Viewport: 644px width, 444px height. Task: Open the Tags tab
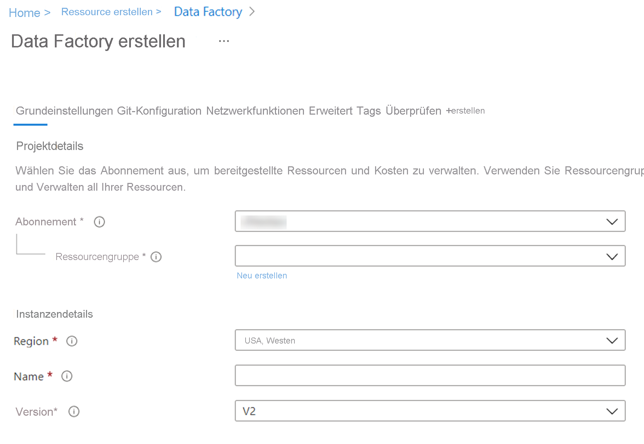369,111
